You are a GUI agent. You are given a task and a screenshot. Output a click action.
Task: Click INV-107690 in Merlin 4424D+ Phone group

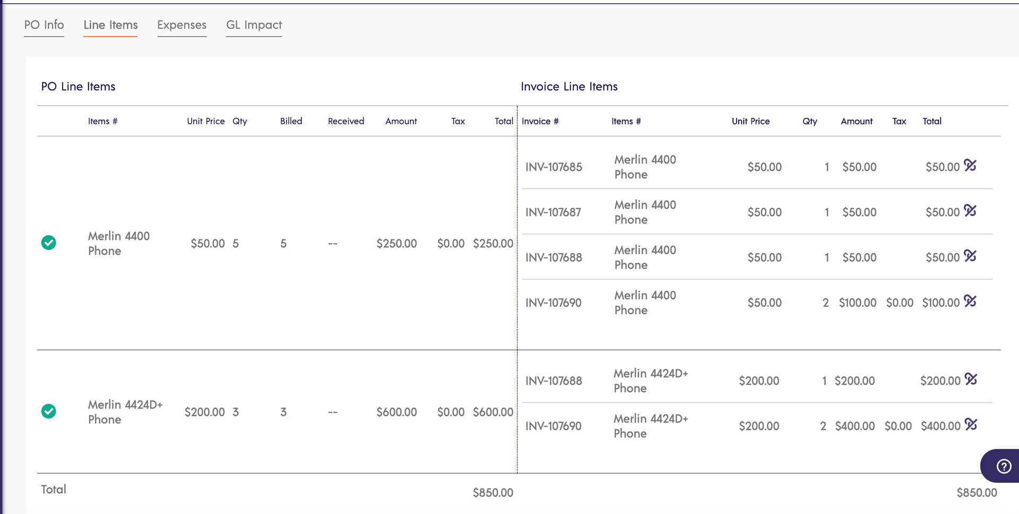click(x=554, y=426)
